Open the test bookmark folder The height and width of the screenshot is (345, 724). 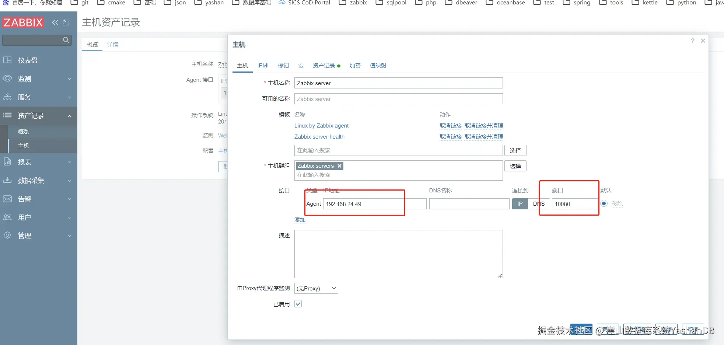(x=544, y=3)
